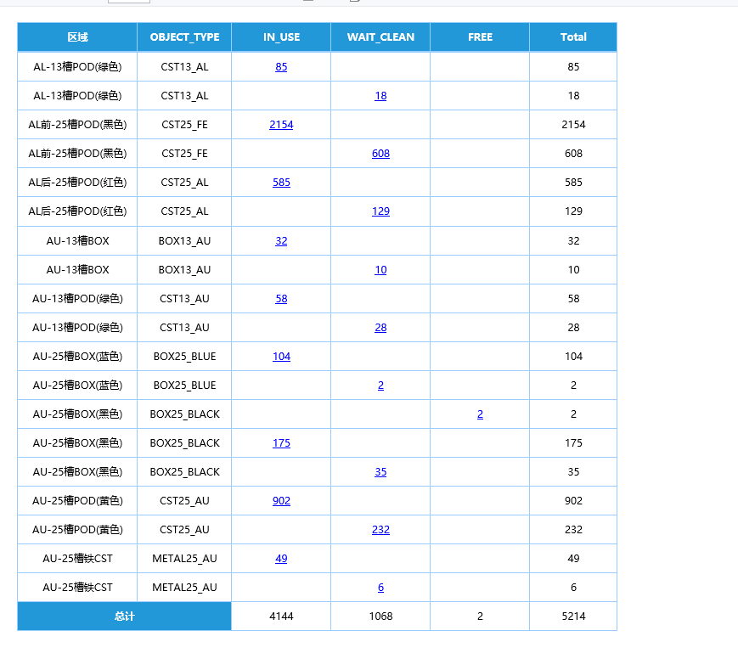Open the 10 WAIT_CLEAN link for BOX13_AU

tap(380, 270)
